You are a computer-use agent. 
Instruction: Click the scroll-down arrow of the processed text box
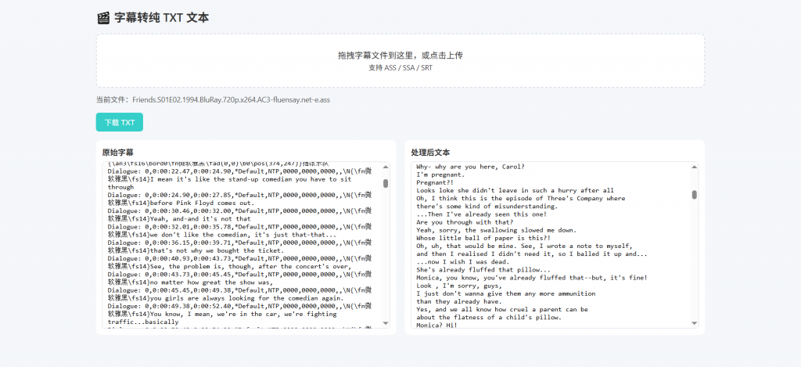[695, 323]
